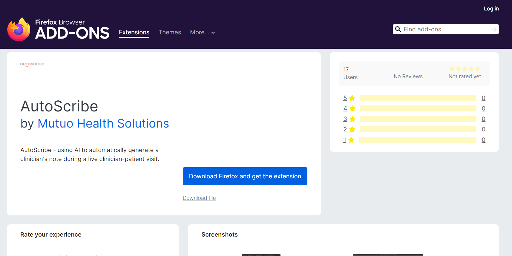Click the star in 1-star row
This screenshot has width=512, height=256.
pyautogui.click(x=351, y=140)
